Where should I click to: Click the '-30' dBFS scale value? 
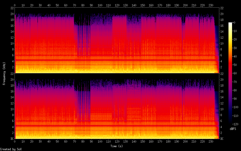click(235, 48)
